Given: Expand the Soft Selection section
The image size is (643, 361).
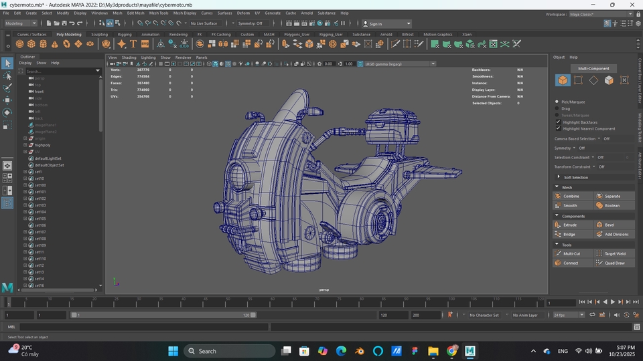Looking at the screenshot, I should click(x=559, y=176).
